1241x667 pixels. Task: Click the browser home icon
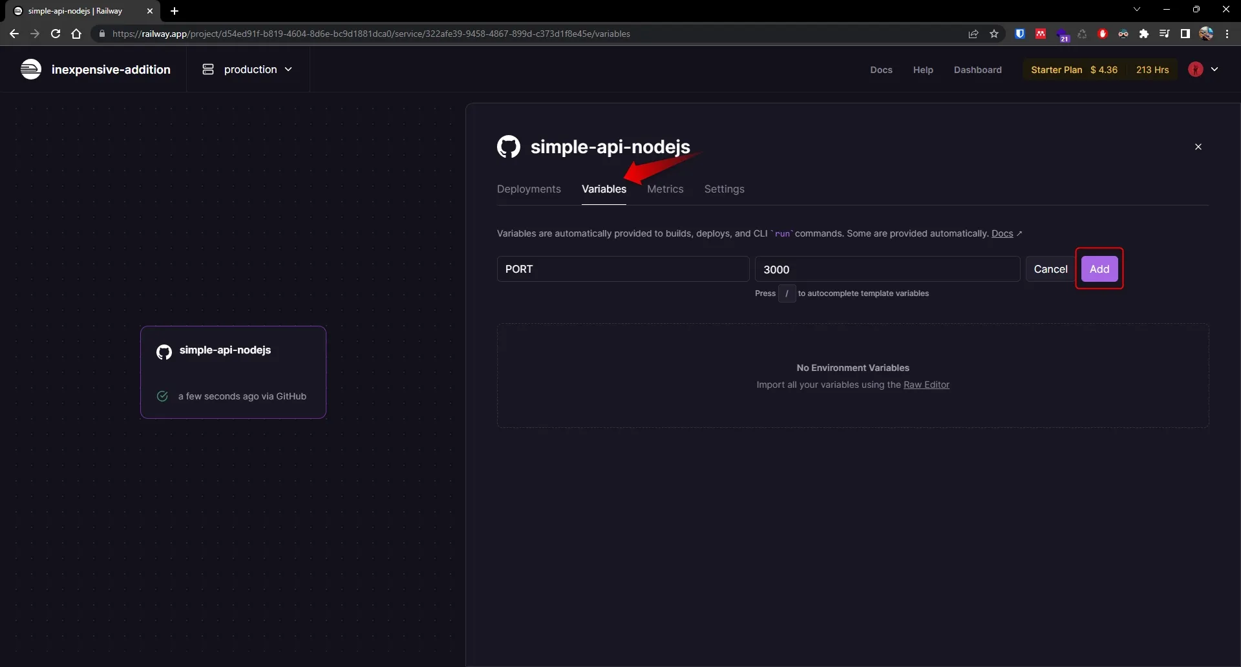point(76,34)
